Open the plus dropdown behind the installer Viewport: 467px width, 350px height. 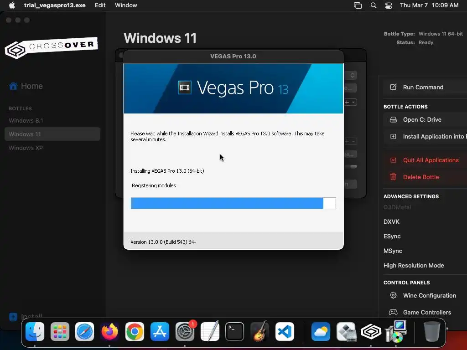click(351, 103)
